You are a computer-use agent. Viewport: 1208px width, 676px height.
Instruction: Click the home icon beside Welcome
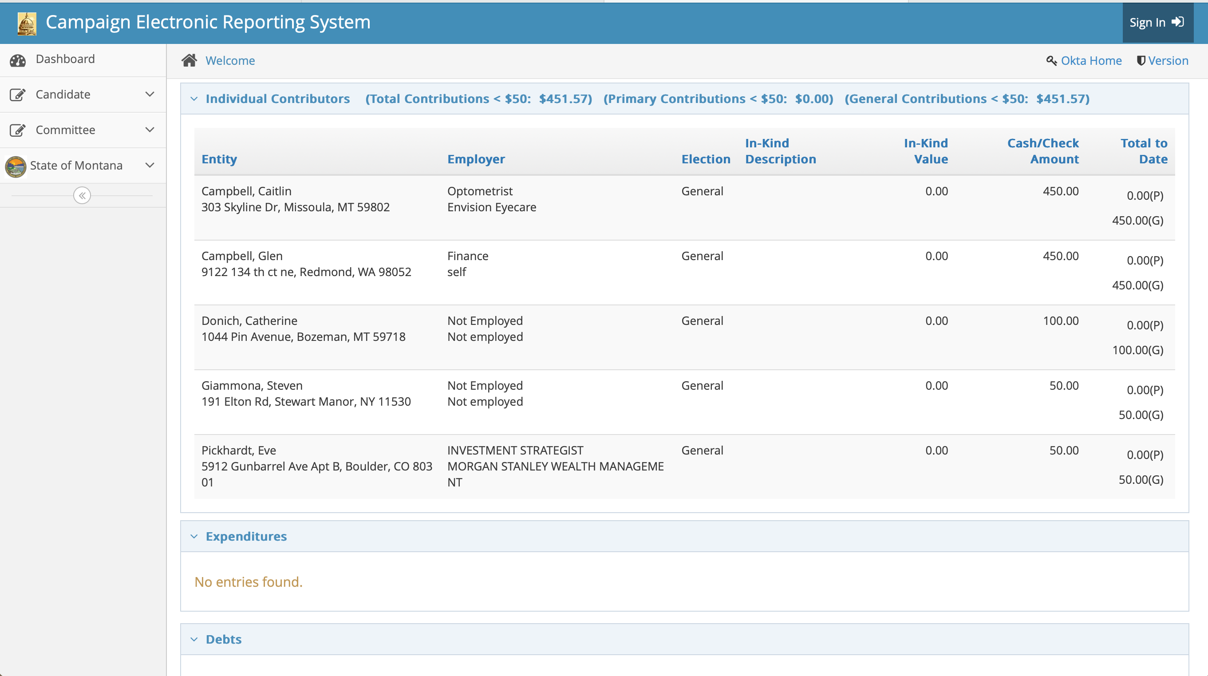[189, 60]
